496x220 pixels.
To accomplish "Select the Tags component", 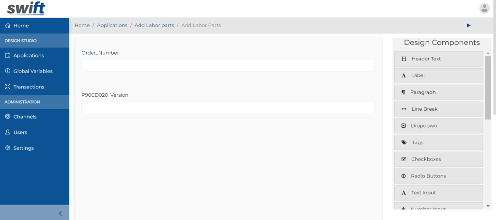I will pyautogui.click(x=438, y=142).
